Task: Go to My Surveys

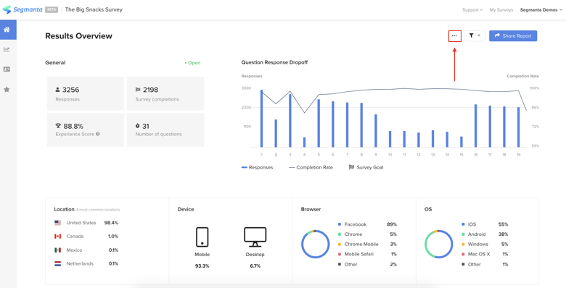Action: 501,9
